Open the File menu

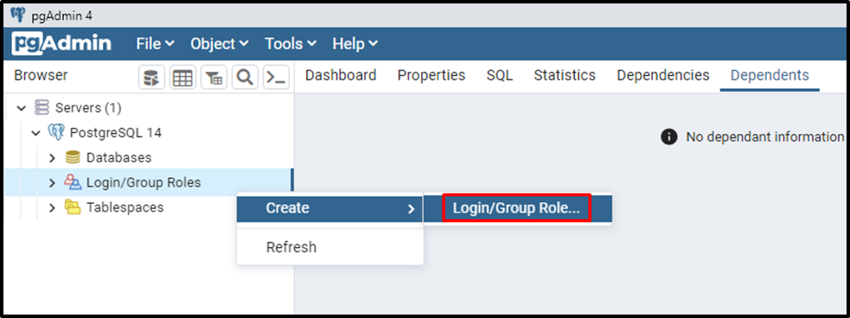[x=155, y=44]
